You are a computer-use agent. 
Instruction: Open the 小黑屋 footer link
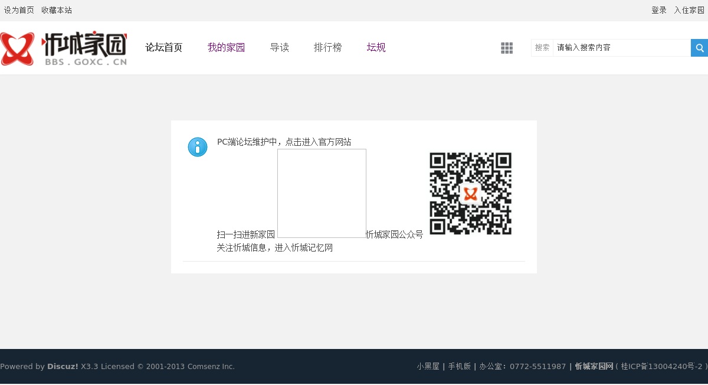(x=428, y=366)
